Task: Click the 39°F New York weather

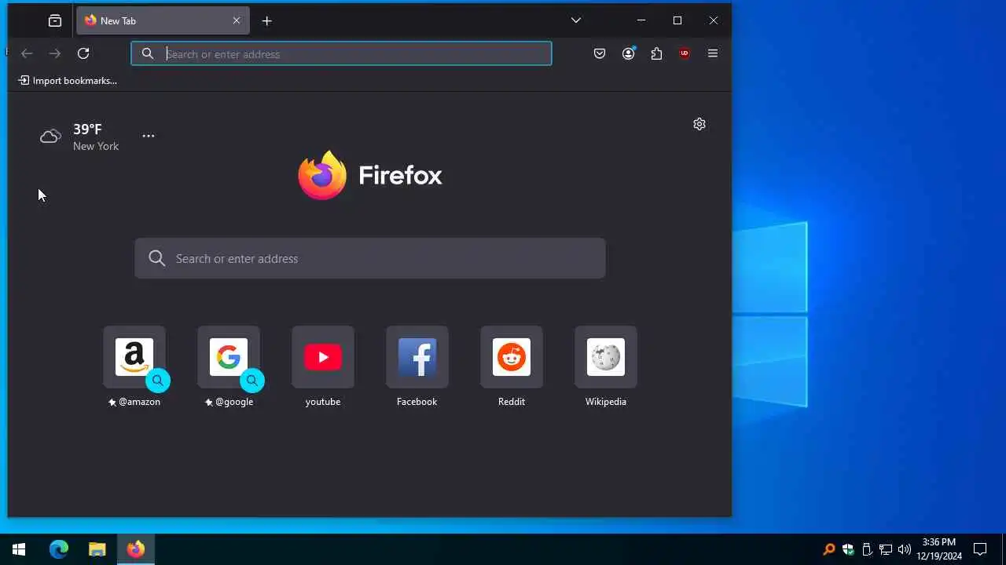Action: [80, 137]
